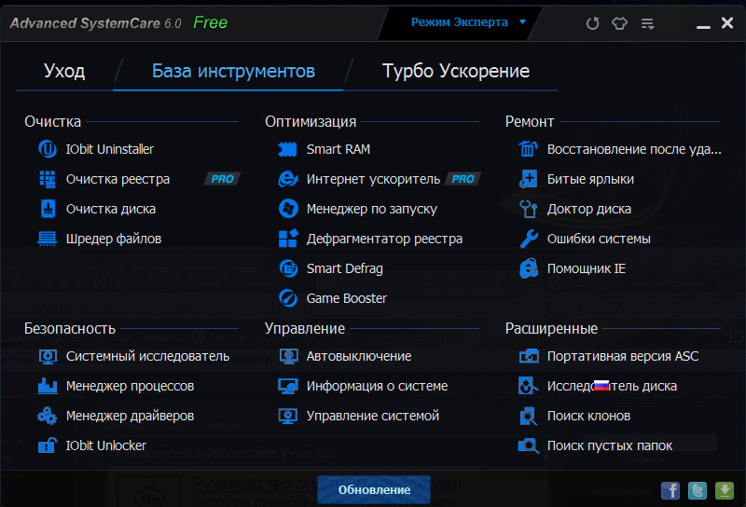Screen dimensions: 746x507
Task: Click the "Ошибки системы" text
Action: tap(599, 239)
